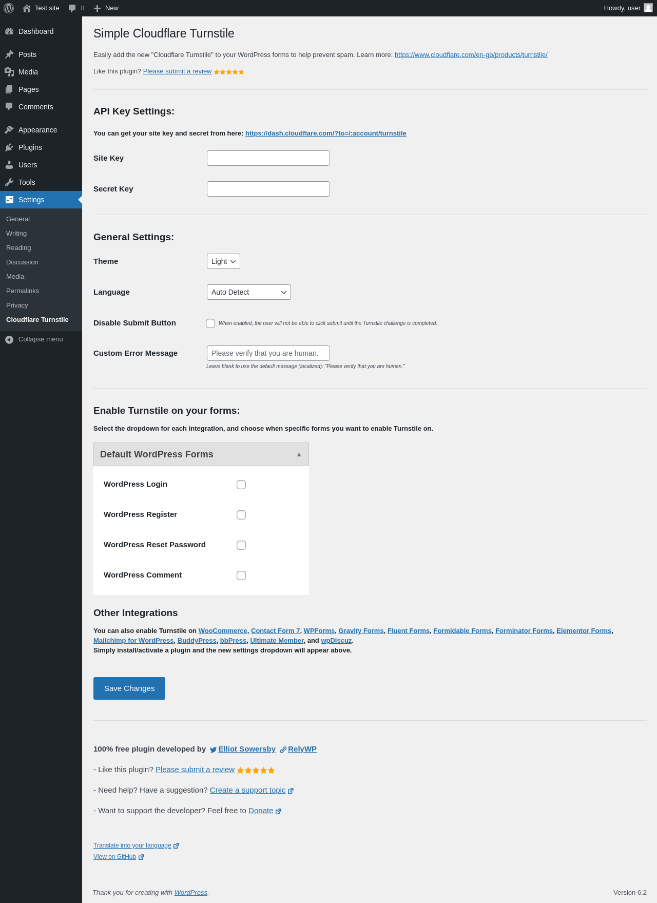Click the Collapse menu arrow icon

pos(9,339)
